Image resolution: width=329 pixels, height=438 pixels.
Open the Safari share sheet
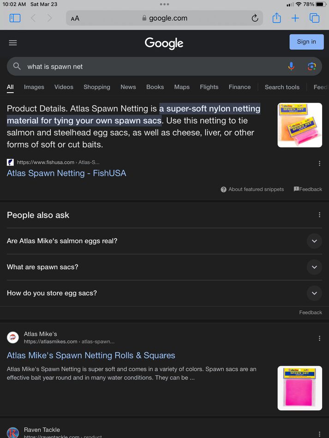click(276, 18)
